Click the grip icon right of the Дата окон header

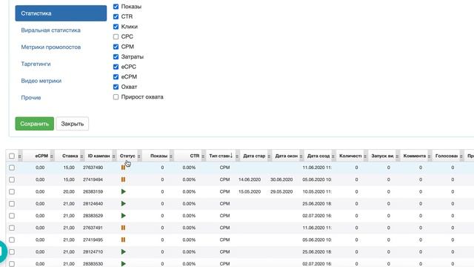click(301, 156)
